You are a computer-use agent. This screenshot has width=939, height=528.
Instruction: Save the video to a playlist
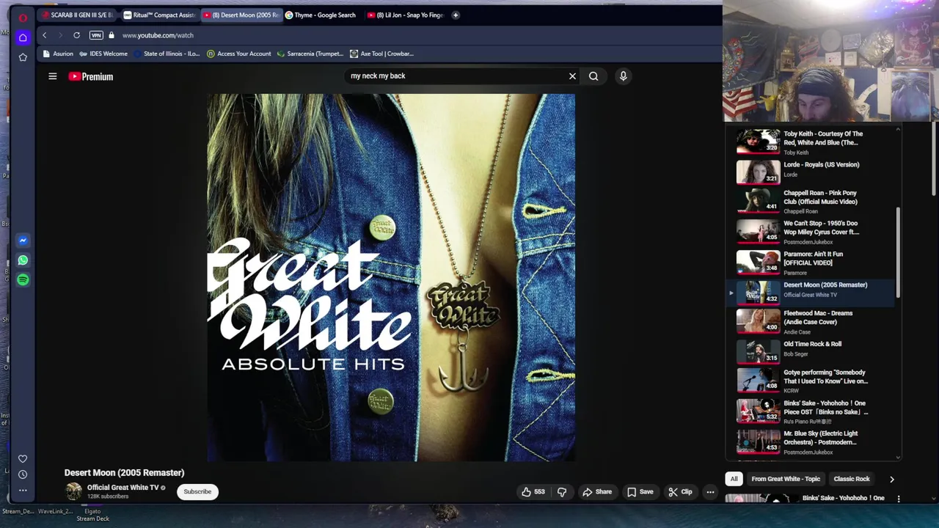(x=640, y=492)
